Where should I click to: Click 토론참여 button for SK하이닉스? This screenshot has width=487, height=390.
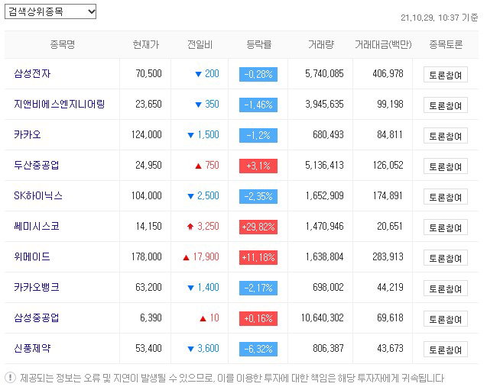coord(446,197)
